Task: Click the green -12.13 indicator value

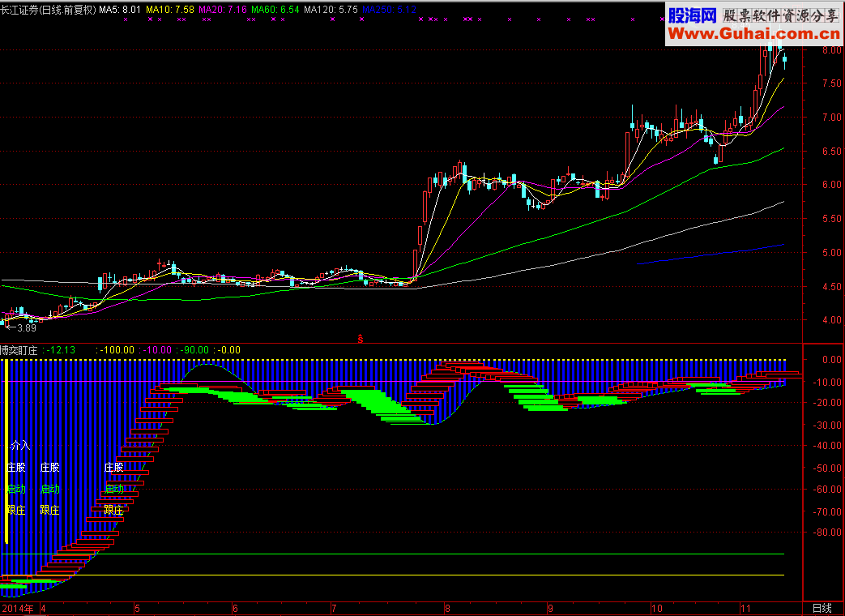Action: (x=59, y=350)
